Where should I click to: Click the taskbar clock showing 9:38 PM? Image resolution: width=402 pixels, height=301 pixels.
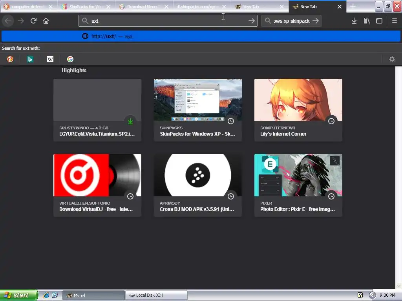tap(387, 296)
